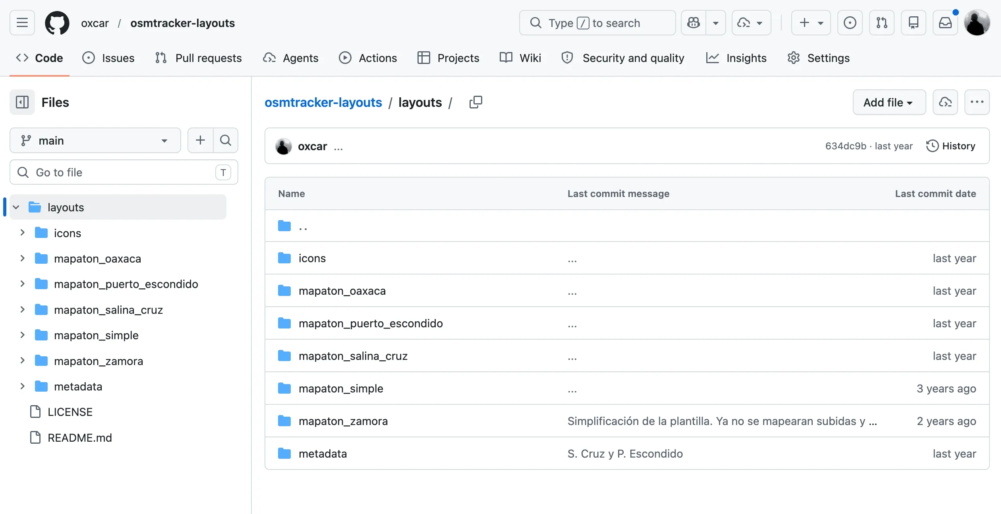Select mapaton_zamora in the file tree

99,361
